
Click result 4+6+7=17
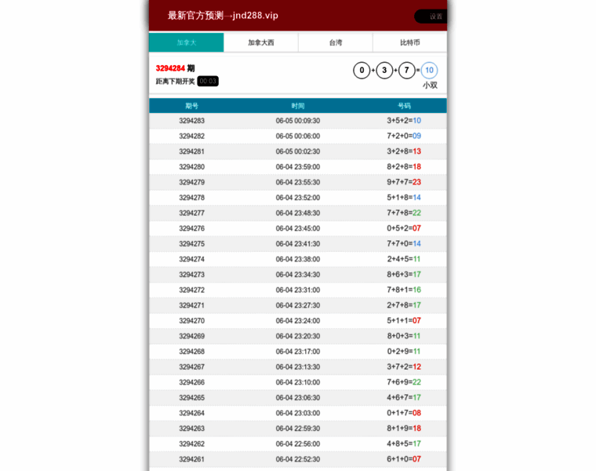[404, 398]
